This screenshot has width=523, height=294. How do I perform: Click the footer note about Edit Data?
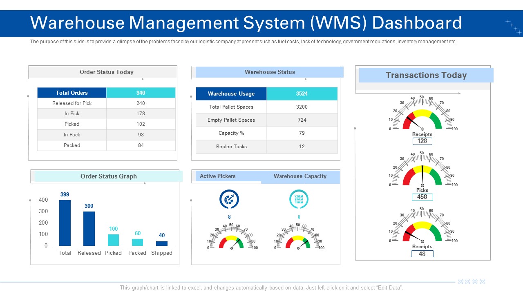tap(261, 287)
